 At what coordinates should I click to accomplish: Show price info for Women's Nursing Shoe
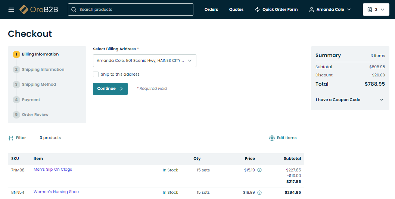pyautogui.click(x=259, y=193)
